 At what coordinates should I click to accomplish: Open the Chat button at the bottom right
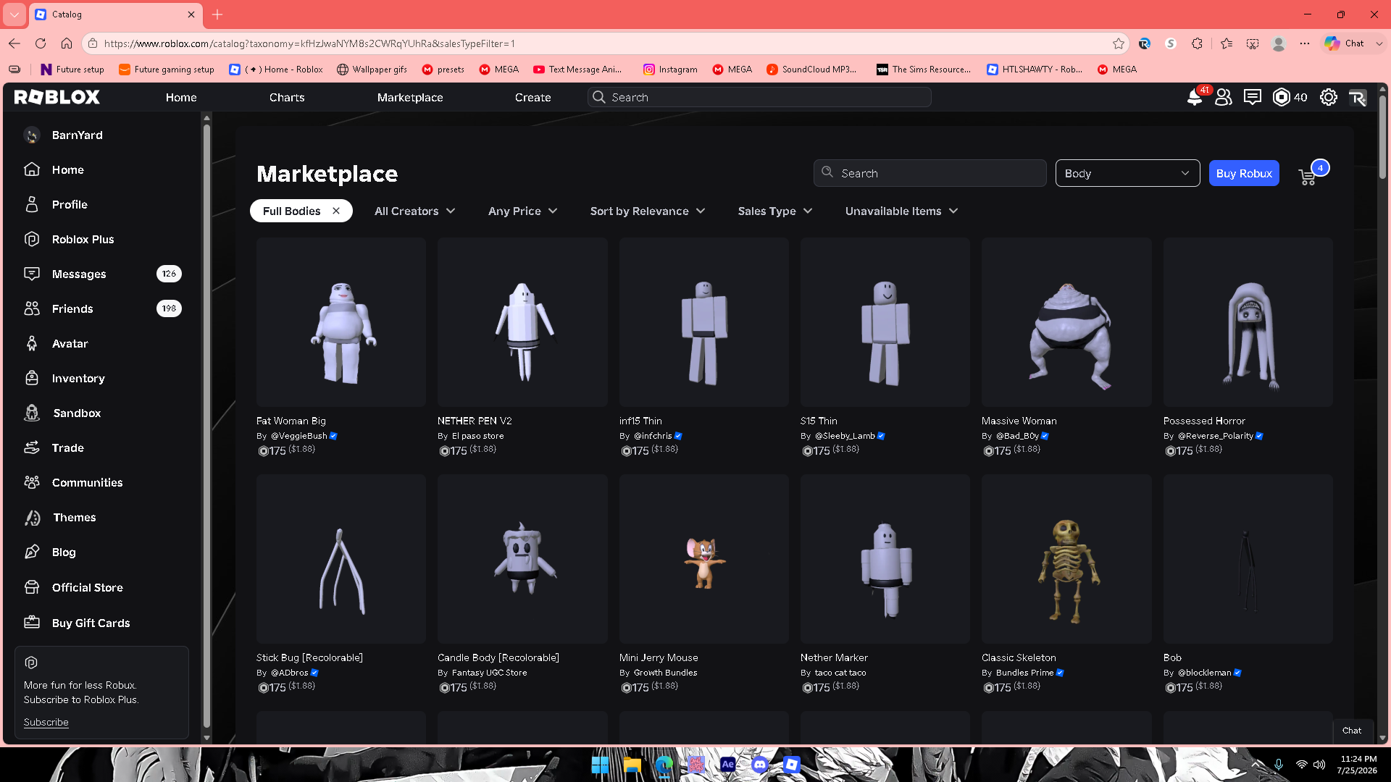click(x=1352, y=731)
